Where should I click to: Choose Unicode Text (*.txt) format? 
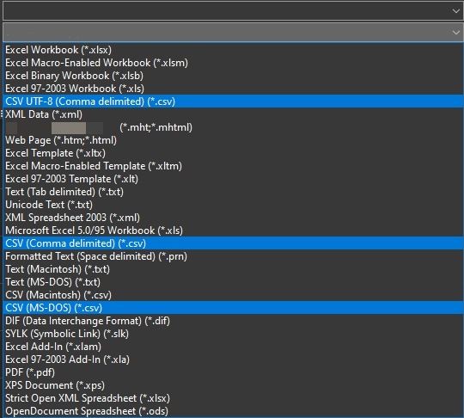point(233,205)
